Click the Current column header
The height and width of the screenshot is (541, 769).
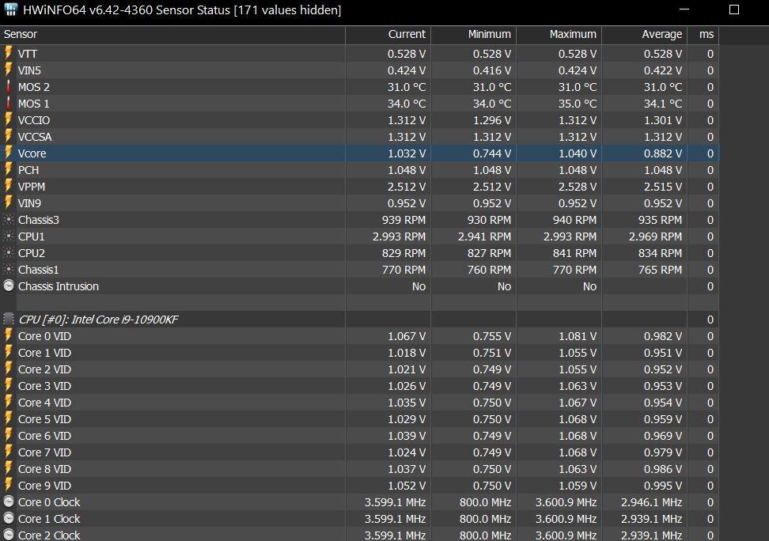(388, 34)
